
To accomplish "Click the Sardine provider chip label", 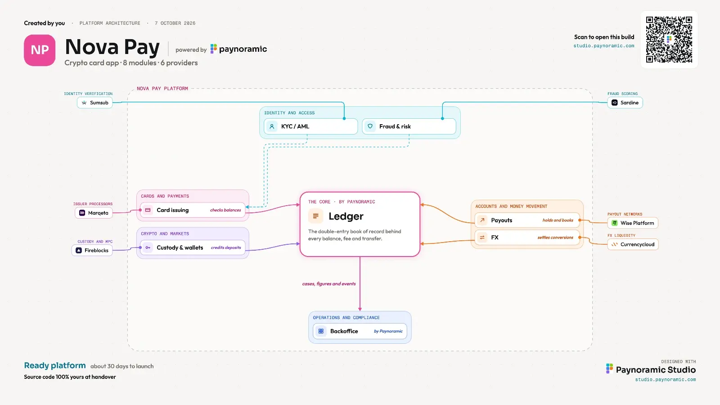I will 629,103.
